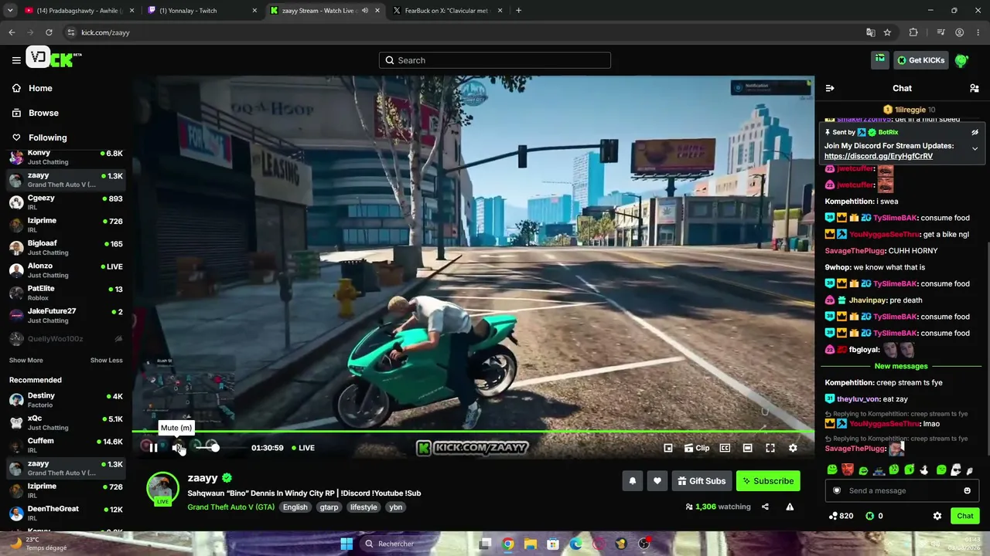
Task: Open the hamburger sidebar menu
Action: [16, 60]
